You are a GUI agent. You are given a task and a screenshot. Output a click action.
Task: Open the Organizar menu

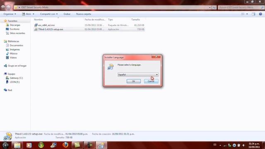click(10, 14)
